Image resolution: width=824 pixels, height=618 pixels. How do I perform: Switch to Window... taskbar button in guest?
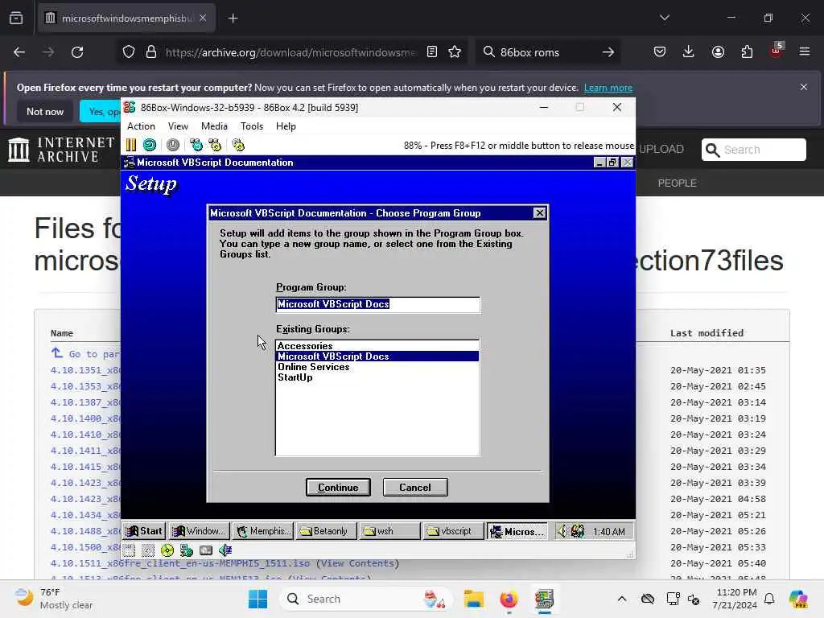200,531
